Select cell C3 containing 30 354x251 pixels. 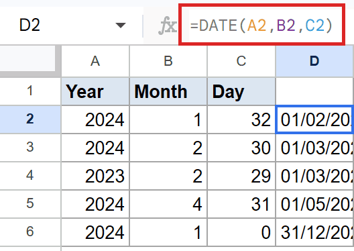pyautogui.click(x=241, y=148)
